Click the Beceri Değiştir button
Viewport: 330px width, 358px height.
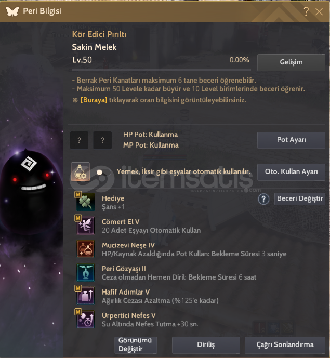click(x=300, y=198)
